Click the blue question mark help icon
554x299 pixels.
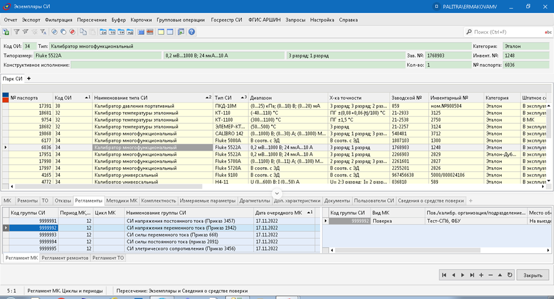(192, 32)
